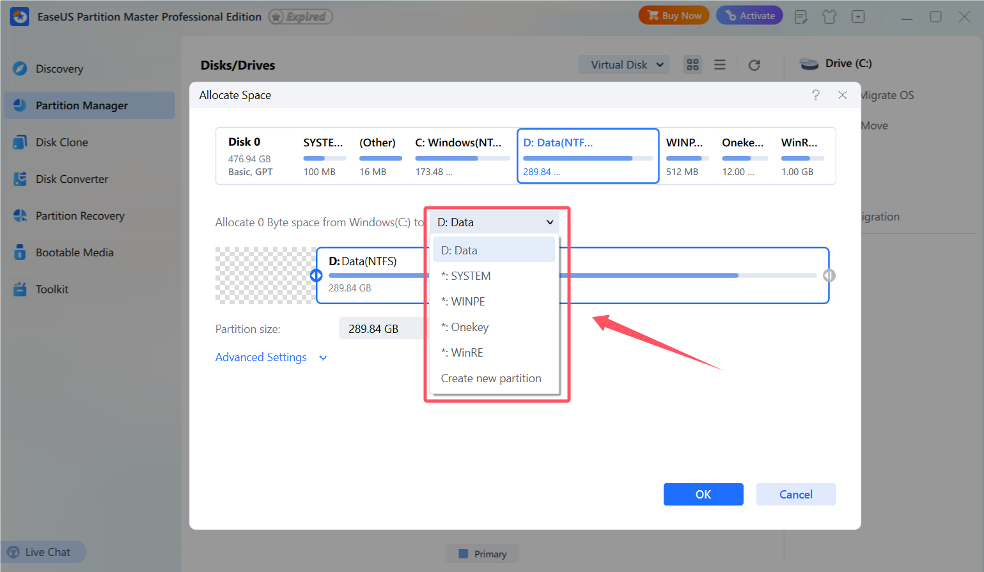Select the C: Windows partition block
Viewport: 984px width, 572px height.
(462, 156)
